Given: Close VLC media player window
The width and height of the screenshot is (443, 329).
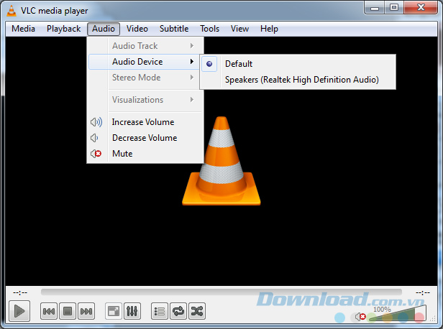Looking at the screenshot, I should click(421, 7).
